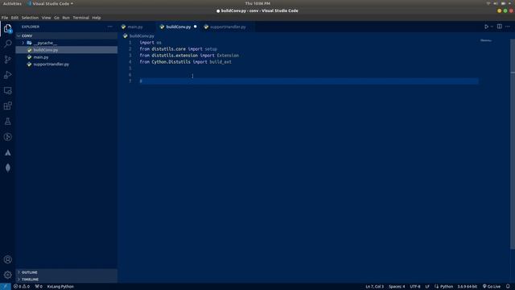The width and height of the screenshot is (515, 290).
Task: Click the editor vertical scrollbar
Action: pos(513,145)
